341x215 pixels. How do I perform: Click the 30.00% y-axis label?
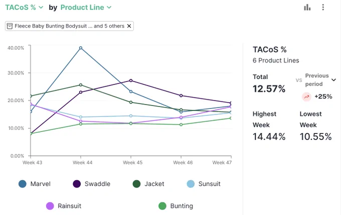[x=16, y=73]
